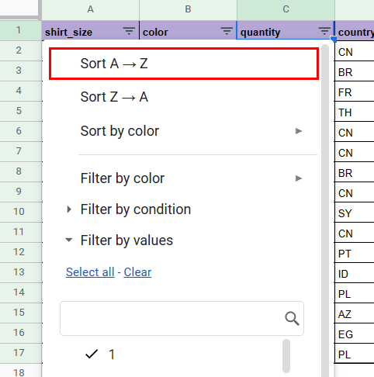
Task: Click country cell CN in row 11
Action: [x=355, y=232]
